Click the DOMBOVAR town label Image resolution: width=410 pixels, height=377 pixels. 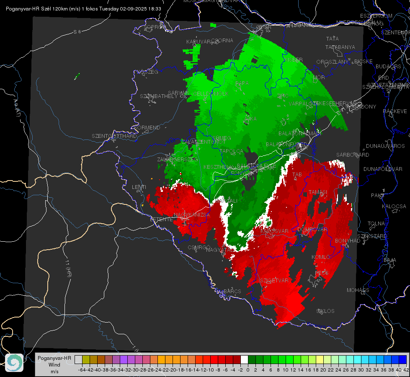312,230
